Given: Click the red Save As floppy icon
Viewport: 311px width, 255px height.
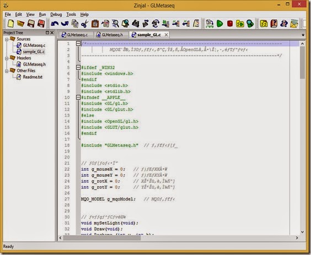Looking at the screenshot, I should (x=41, y=23).
